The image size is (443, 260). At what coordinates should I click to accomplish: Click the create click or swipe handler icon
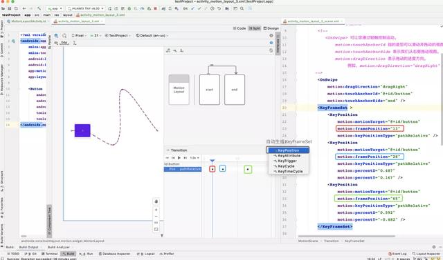(181, 50)
